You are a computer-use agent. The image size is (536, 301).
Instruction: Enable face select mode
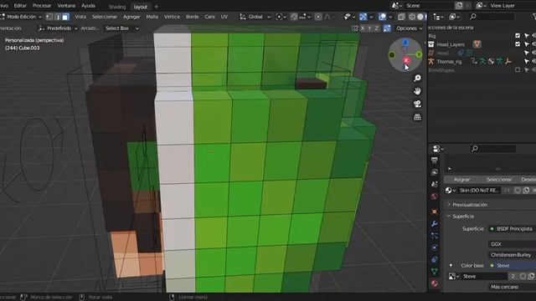coord(65,17)
